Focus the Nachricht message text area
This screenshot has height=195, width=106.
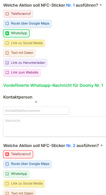[x=55, y=127]
